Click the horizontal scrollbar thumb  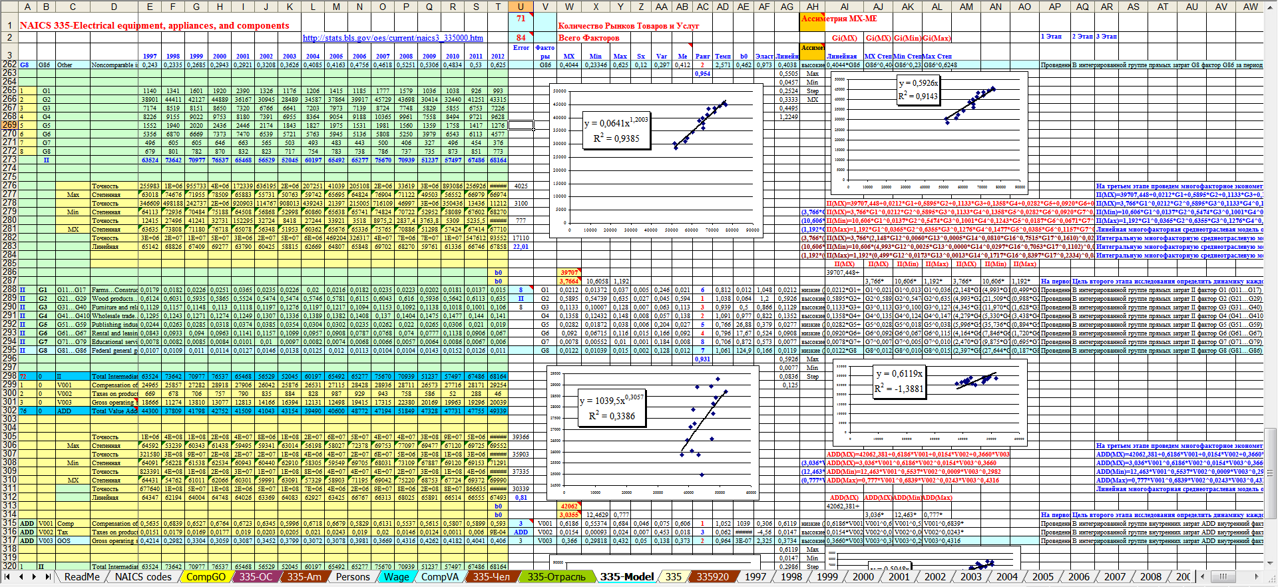click(x=1223, y=577)
